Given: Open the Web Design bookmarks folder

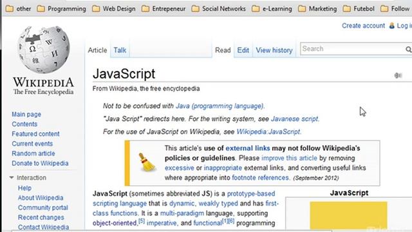Looking at the screenshot, I should coord(114,8).
